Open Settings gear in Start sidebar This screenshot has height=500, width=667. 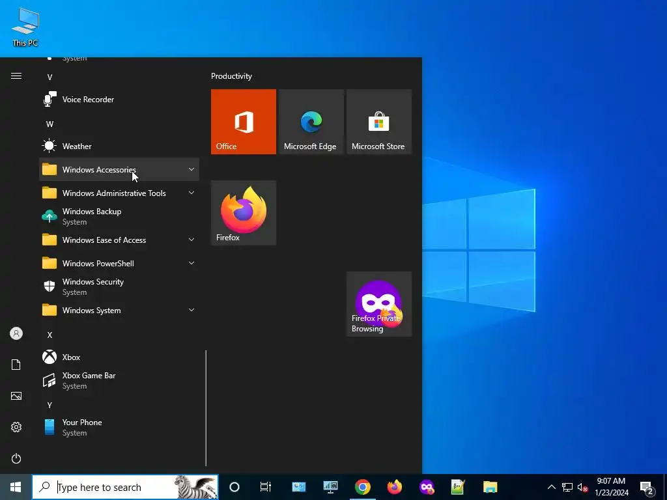click(16, 427)
